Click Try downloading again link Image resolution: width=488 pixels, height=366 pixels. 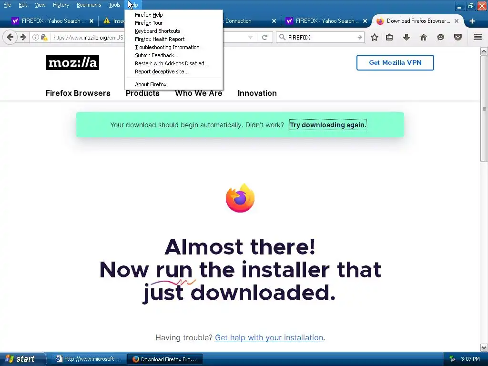(x=328, y=125)
